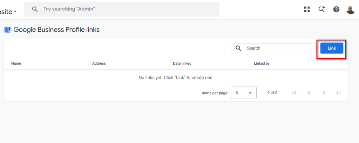The height and width of the screenshot is (143, 359).
Task: Open the apps grid icon
Action: [307, 9]
